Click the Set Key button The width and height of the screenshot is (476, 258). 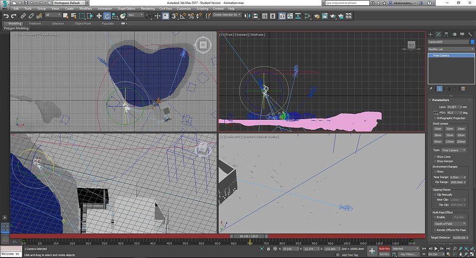(x=384, y=254)
